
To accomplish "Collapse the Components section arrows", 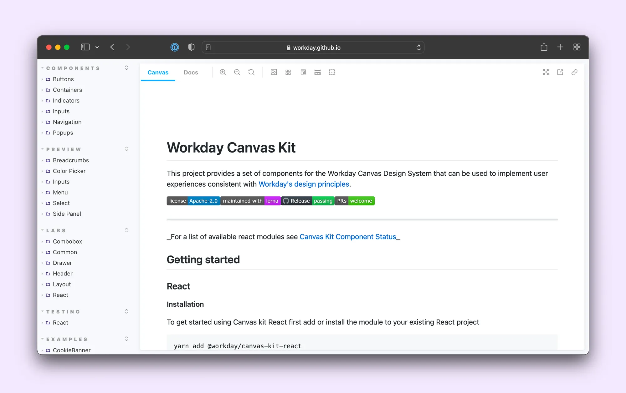I will [126, 68].
